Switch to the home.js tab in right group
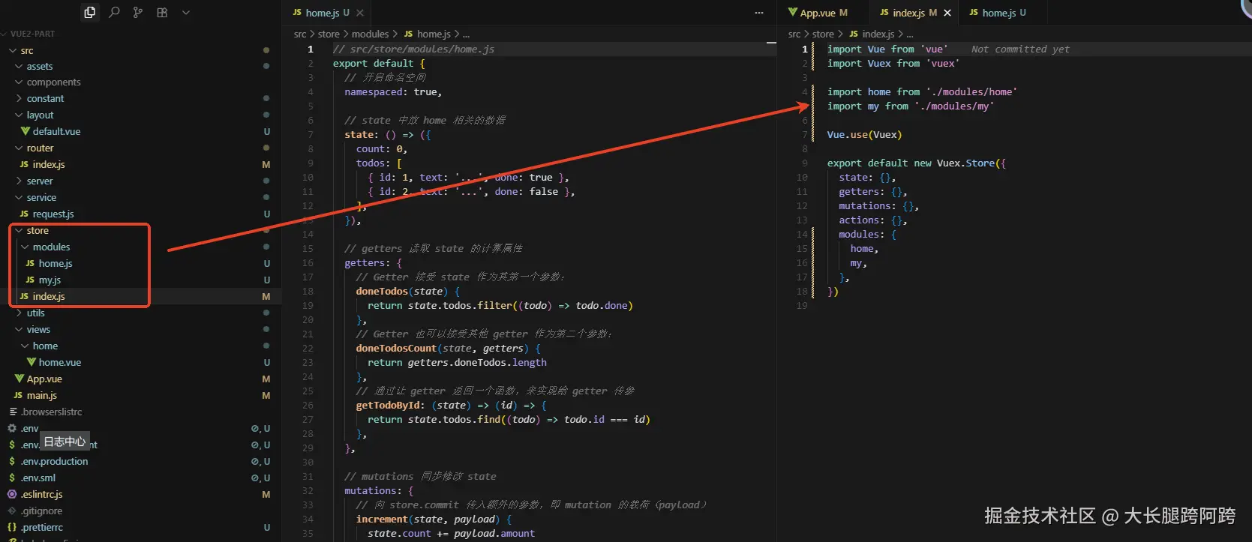This screenshot has width=1252, height=542. pos(1004,13)
